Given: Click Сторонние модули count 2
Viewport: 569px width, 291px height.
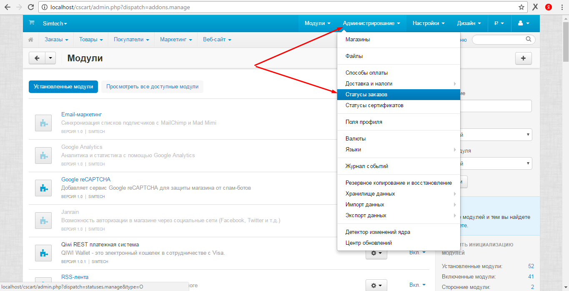Looking at the screenshot, I should click(532, 287).
